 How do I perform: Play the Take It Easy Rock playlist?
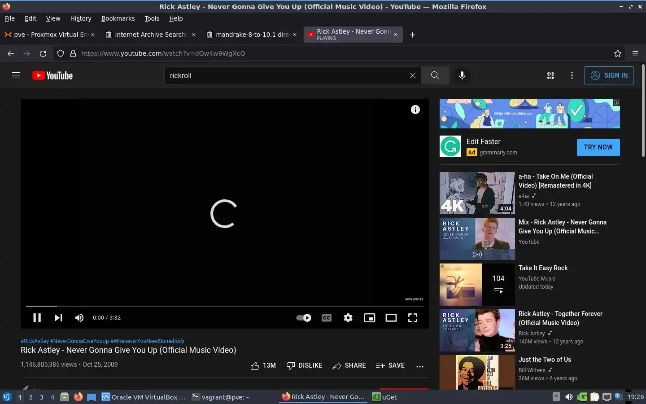coord(477,285)
